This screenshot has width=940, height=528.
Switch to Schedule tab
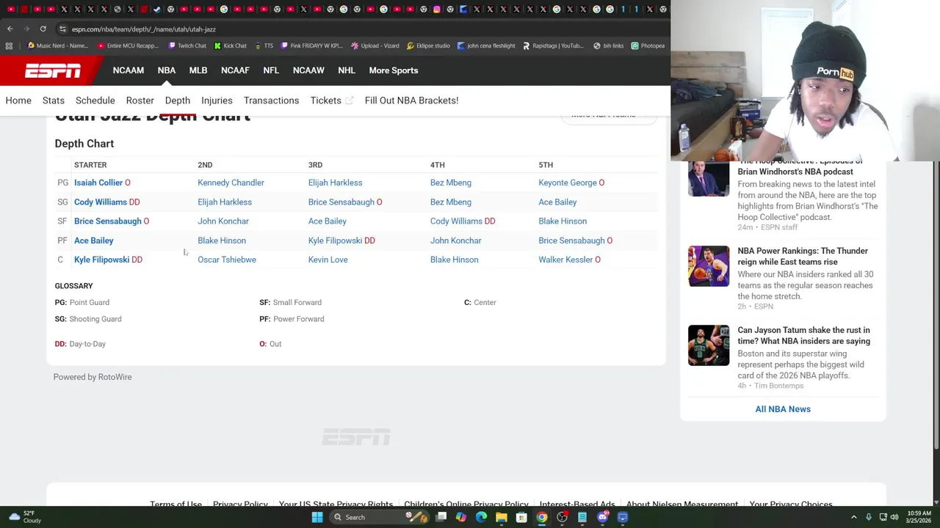click(95, 100)
